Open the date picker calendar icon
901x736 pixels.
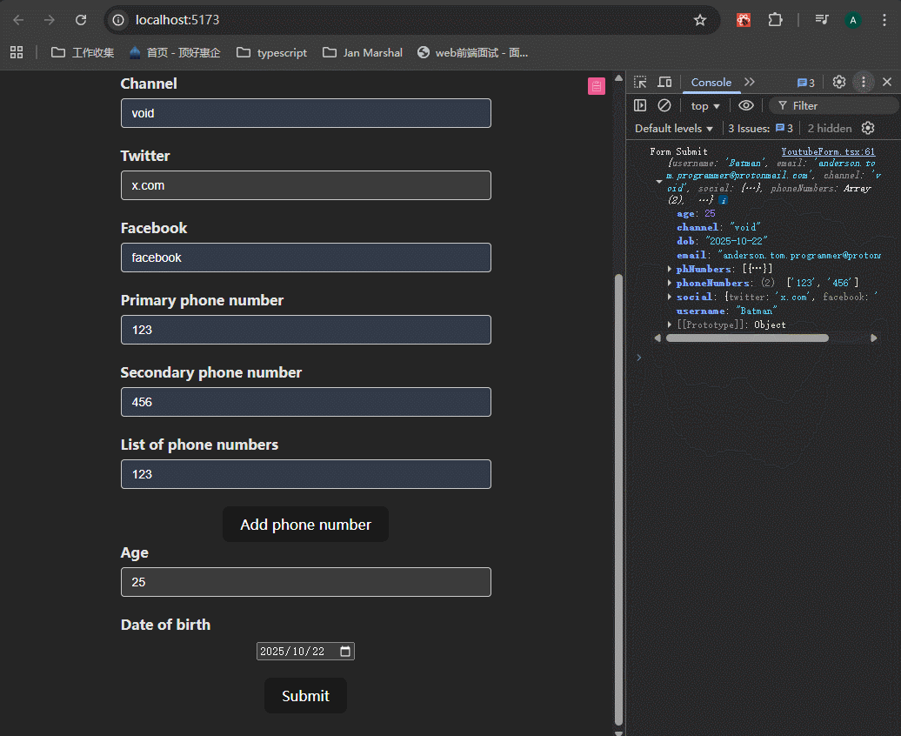(345, 652)
